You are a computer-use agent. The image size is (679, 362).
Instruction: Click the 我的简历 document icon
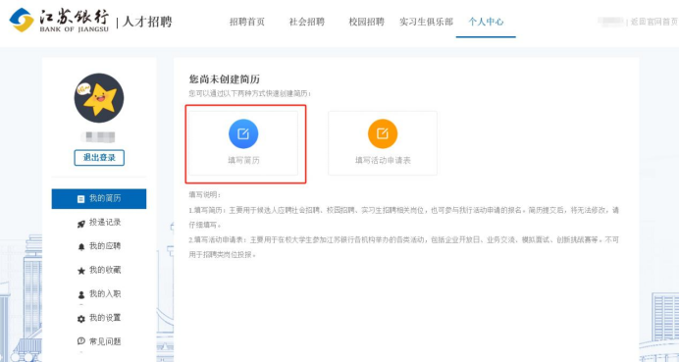pos(80,199)
